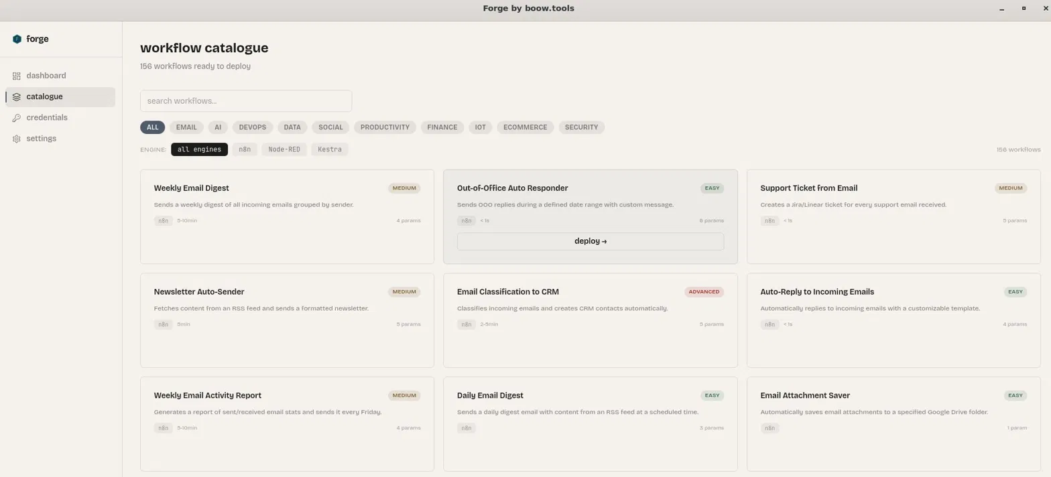
Task: Filter by n8n engine
Action: pos(245,149)
